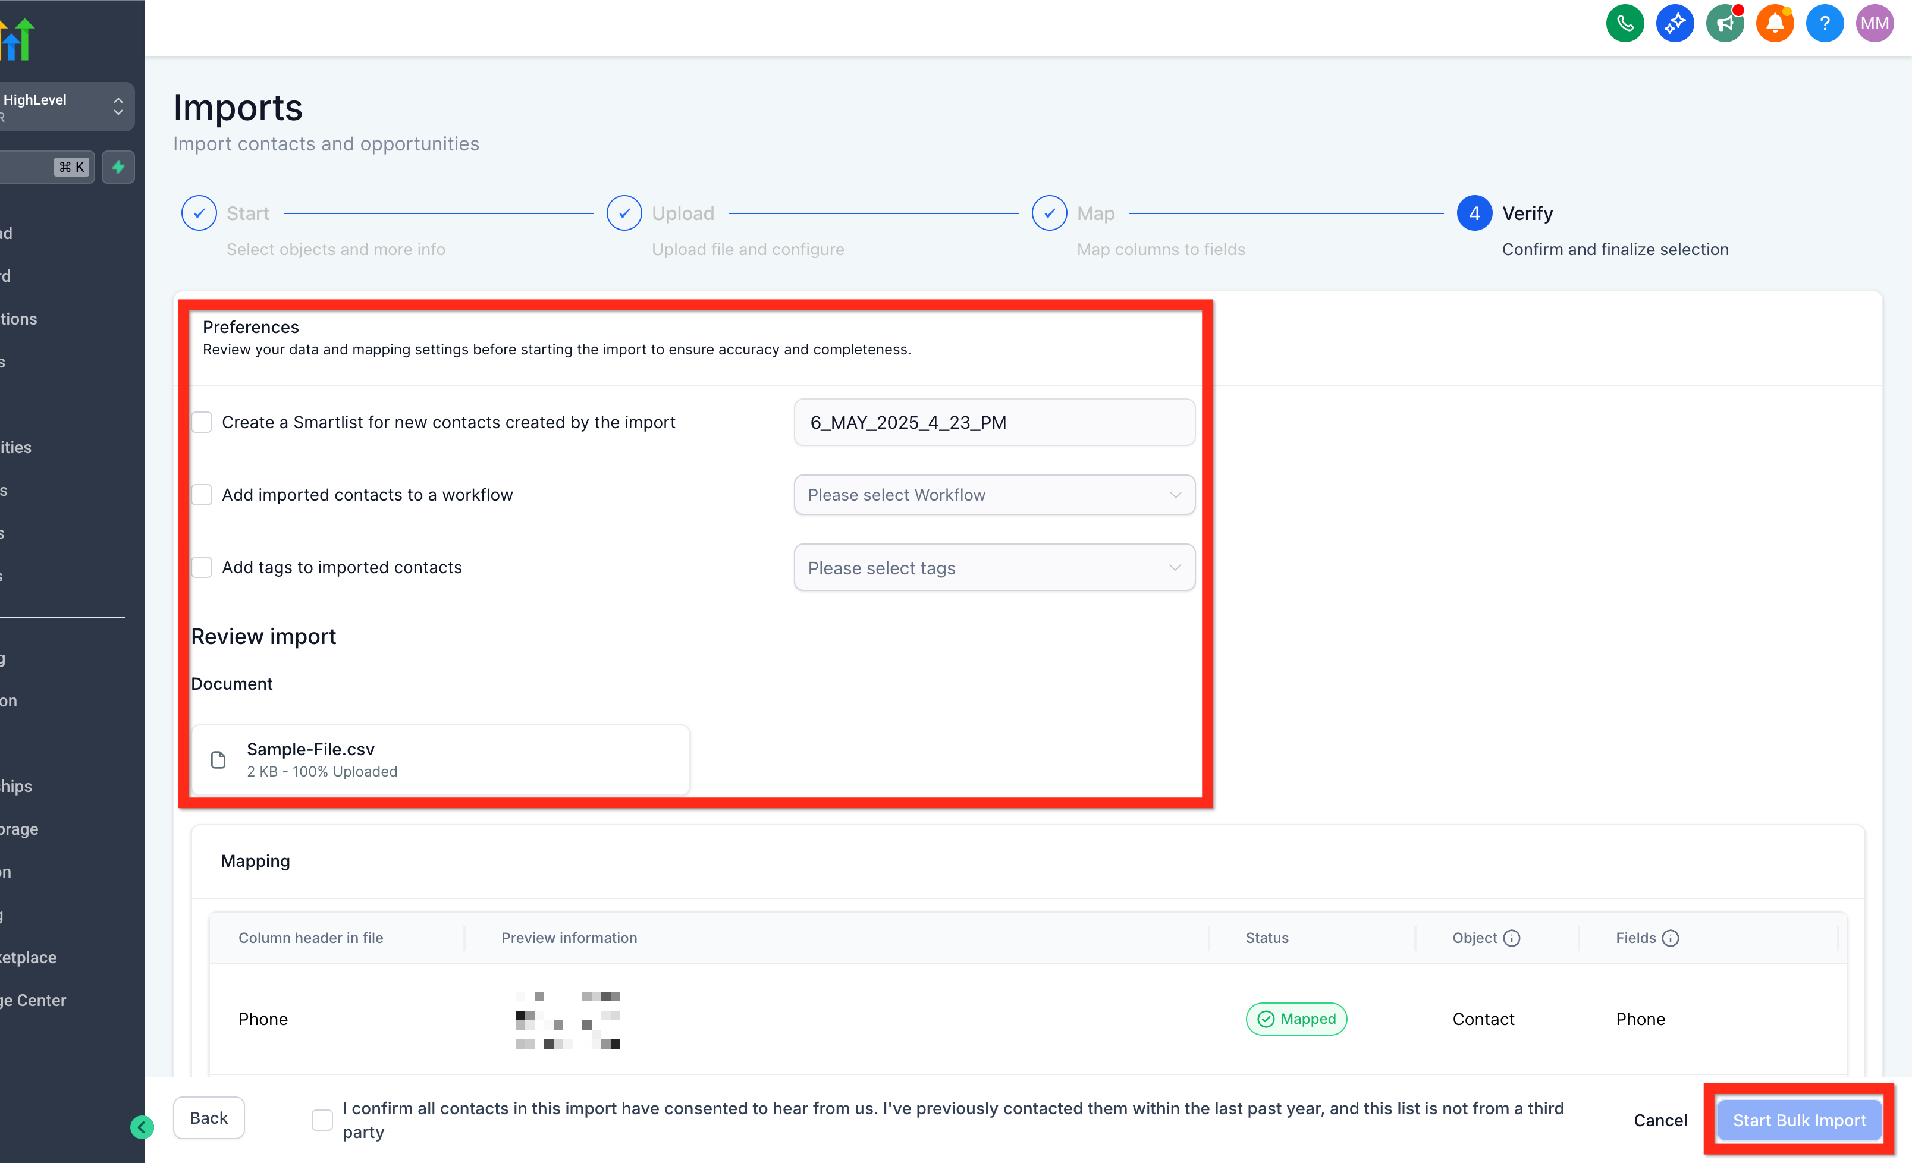Image resolution: width=1912 pixels, height=1163 pixels.
Task: Click Start Bulk Import button
Action: tap(1799, 1120)
